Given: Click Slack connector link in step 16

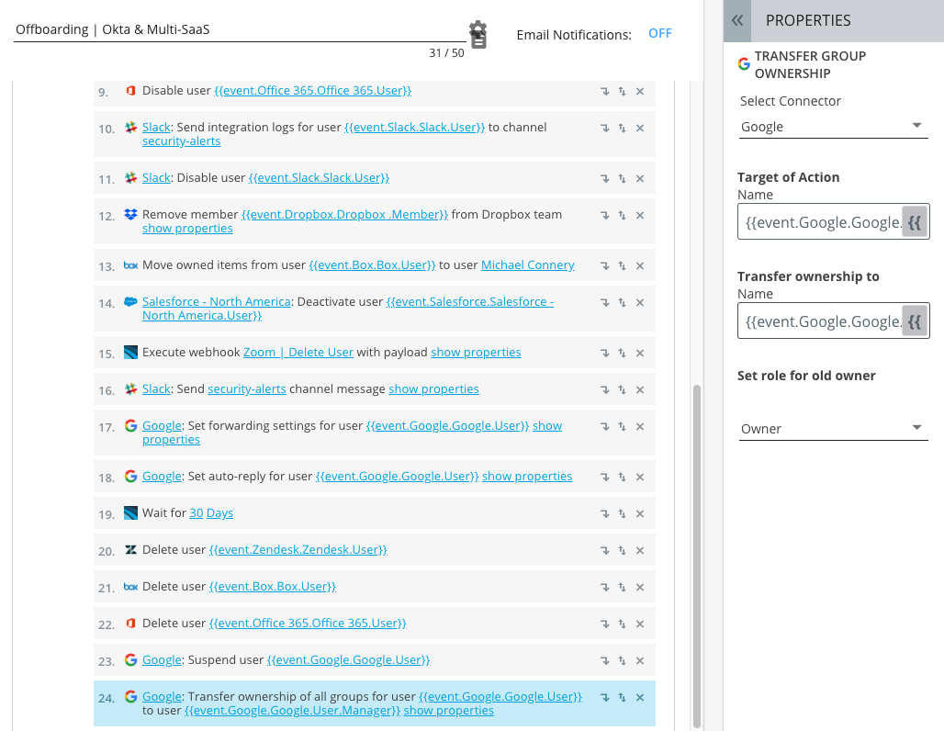Looking at the screenshot, I should click(156, 389).
